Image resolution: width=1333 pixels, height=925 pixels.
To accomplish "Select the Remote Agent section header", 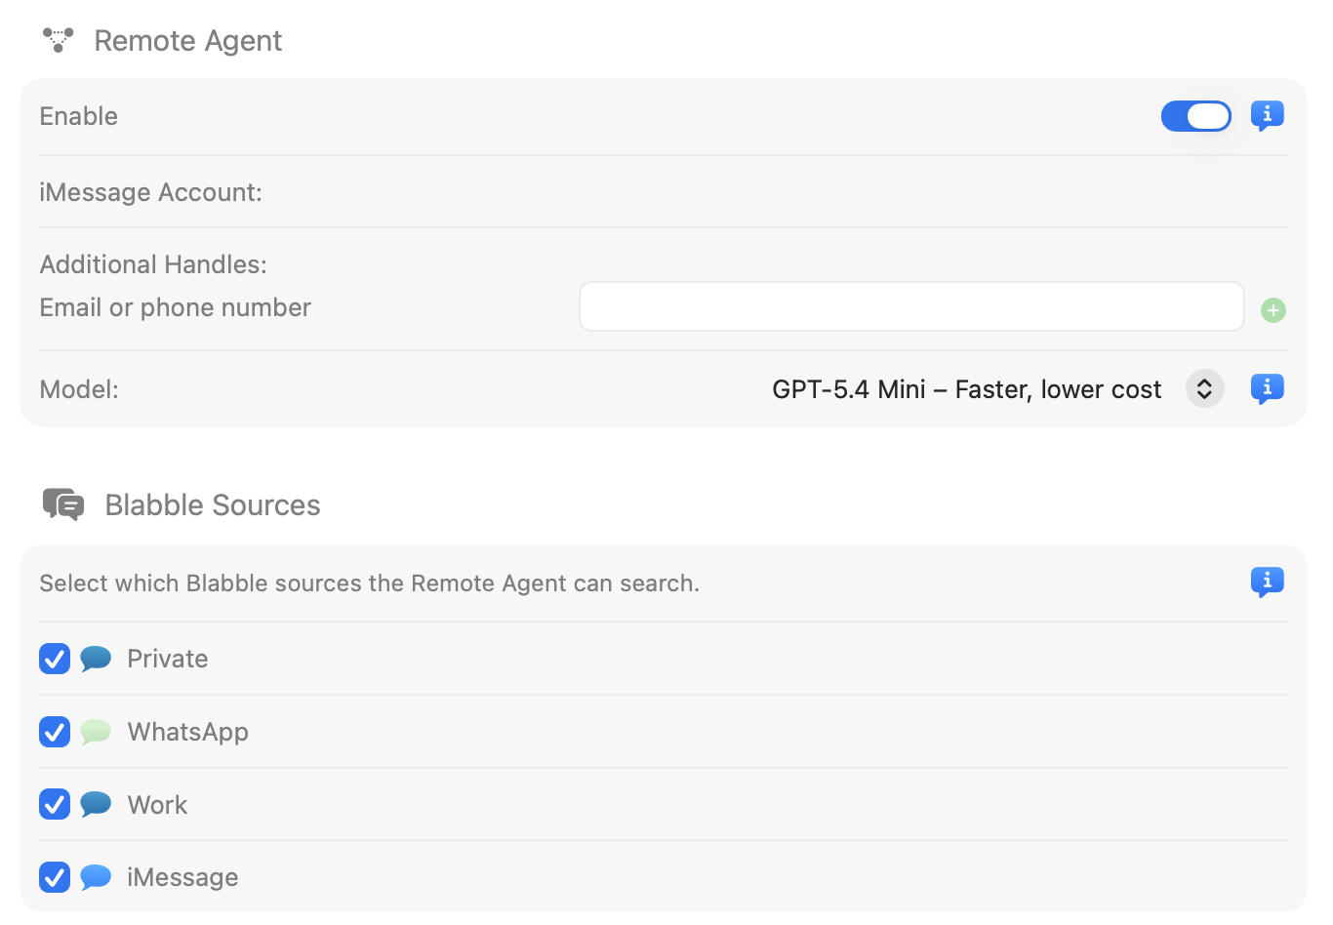I will coord(187,40).
